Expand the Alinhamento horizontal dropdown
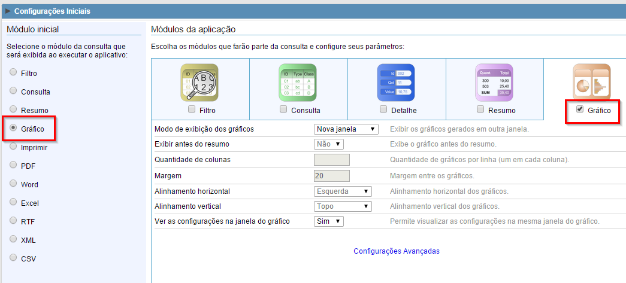 pos(343,191)
